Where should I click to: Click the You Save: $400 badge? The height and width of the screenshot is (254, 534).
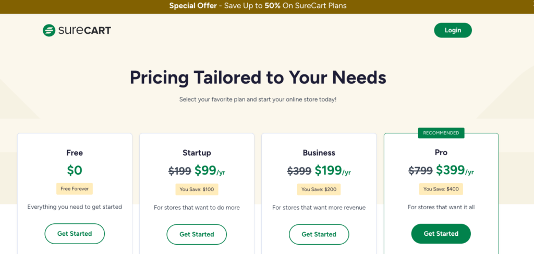click(x=441, y=189)
